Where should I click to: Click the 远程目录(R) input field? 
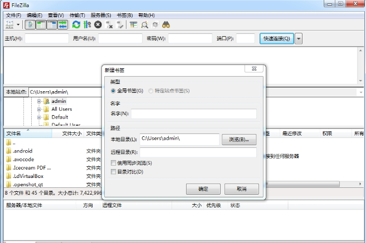pos(198,152)
